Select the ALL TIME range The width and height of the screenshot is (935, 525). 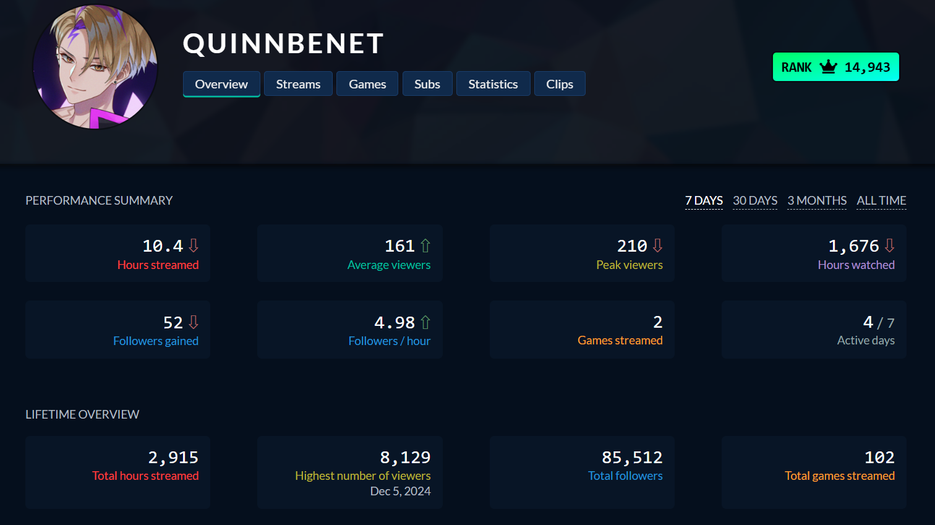click(x=881, y=201)
